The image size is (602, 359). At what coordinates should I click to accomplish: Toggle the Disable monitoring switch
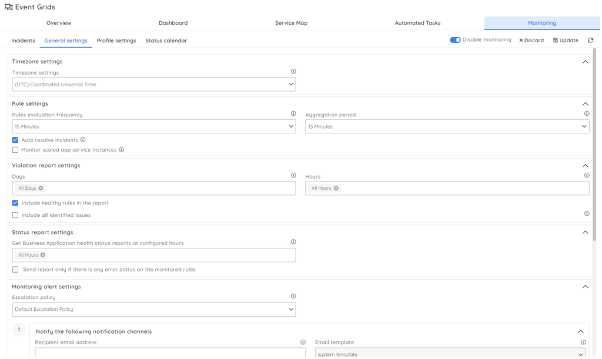455,40
